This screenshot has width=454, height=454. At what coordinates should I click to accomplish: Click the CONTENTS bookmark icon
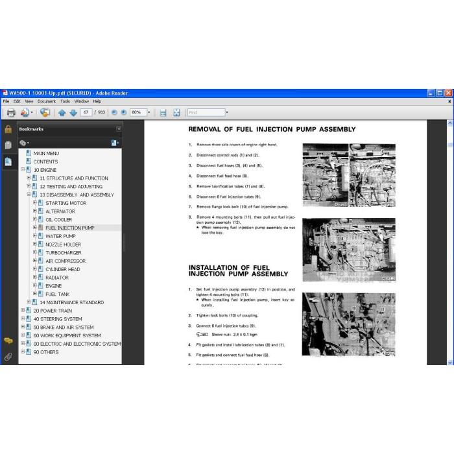[29, 161]
